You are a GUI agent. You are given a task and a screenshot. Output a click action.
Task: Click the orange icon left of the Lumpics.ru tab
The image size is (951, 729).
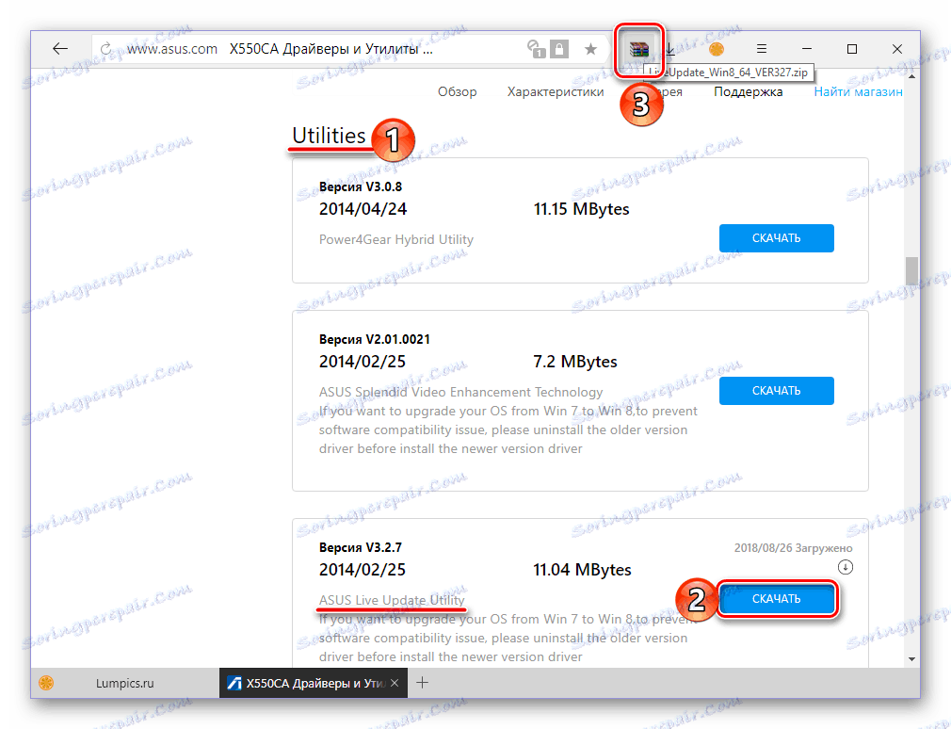tap(46, 683)
